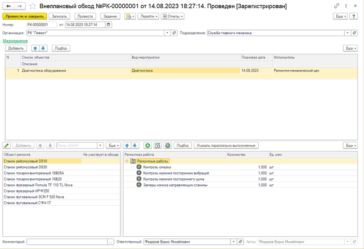Navigate back with the left arrow
364x249 pixels.
(x=8, y=7)
